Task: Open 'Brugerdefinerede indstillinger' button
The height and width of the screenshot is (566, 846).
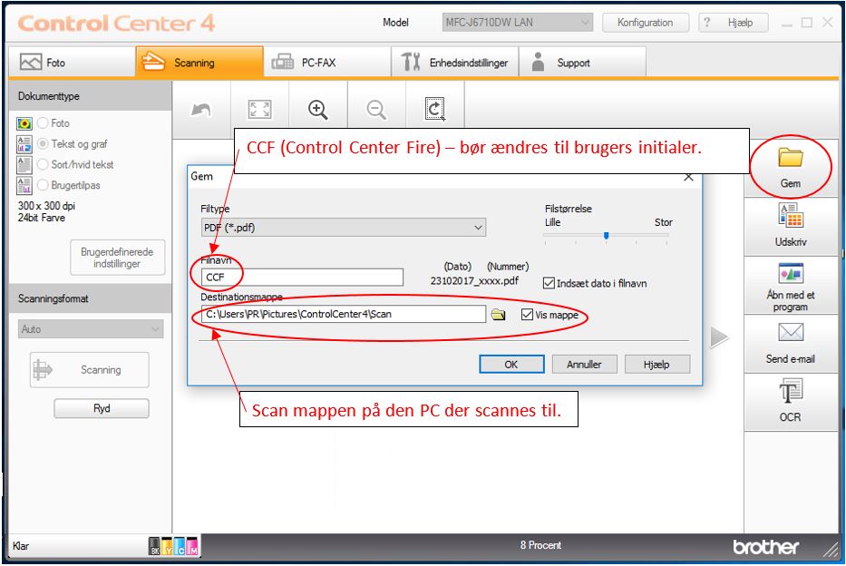Action: point(117,258)
